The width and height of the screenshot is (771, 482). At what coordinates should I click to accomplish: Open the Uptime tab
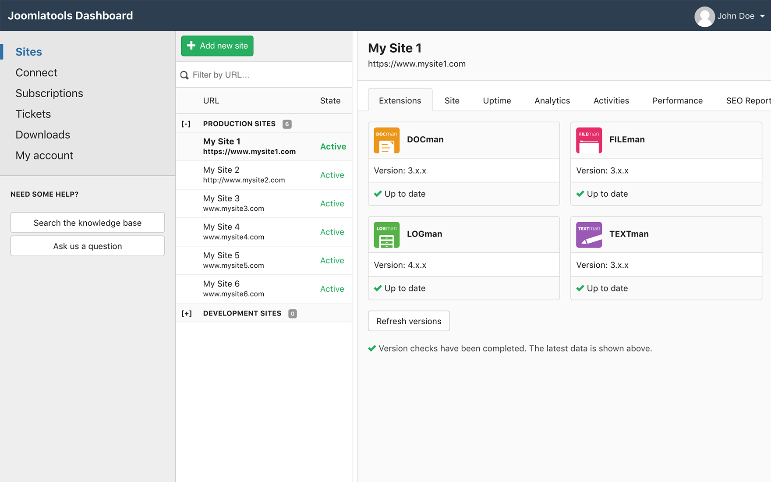pyautogui.click(x=497, y=100)
